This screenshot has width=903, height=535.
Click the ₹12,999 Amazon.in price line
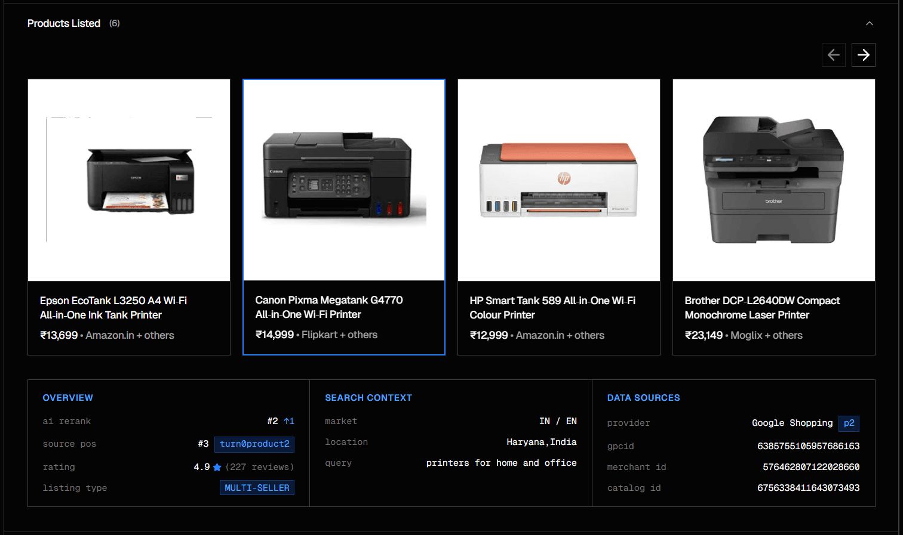tap(537, 335)
